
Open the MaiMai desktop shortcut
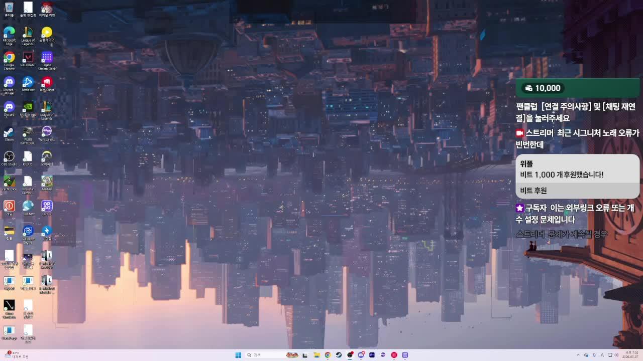(47, 183)
